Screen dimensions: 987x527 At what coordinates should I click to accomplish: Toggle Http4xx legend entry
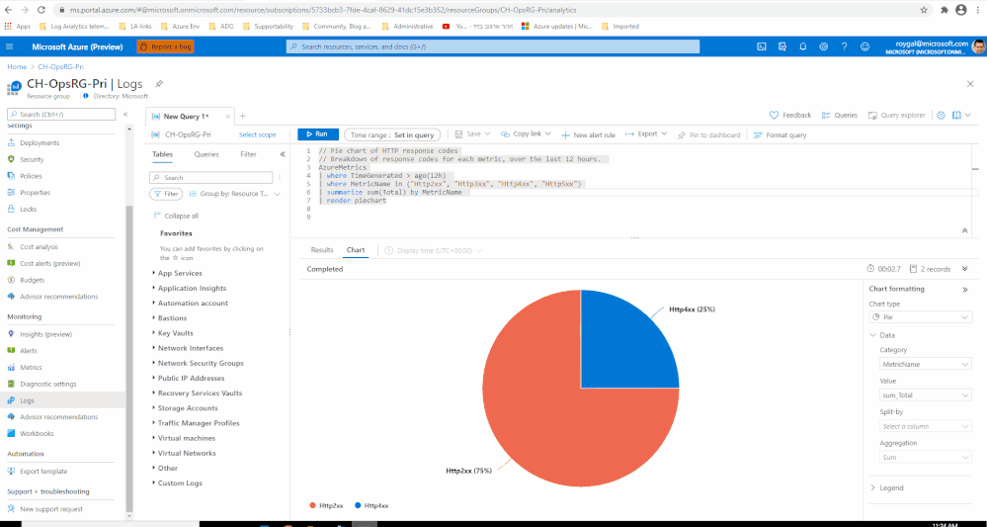click(x=371, y=505)
